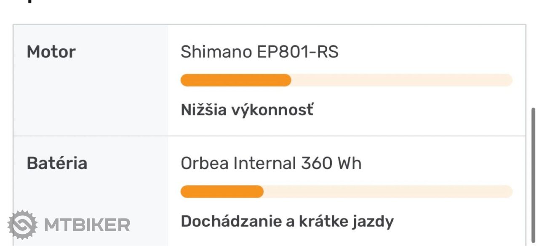Select the Batéria row label
Viewport: 539px width, 246px height.
[x=57, y=163]
